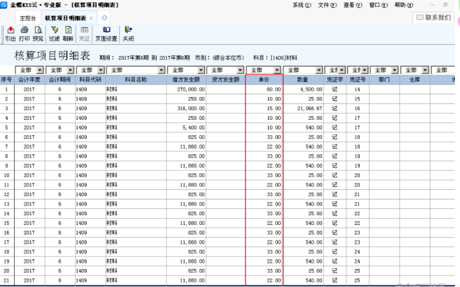
Task: Expand the 仓库 filter dropdown
Action: pos(425,70)
